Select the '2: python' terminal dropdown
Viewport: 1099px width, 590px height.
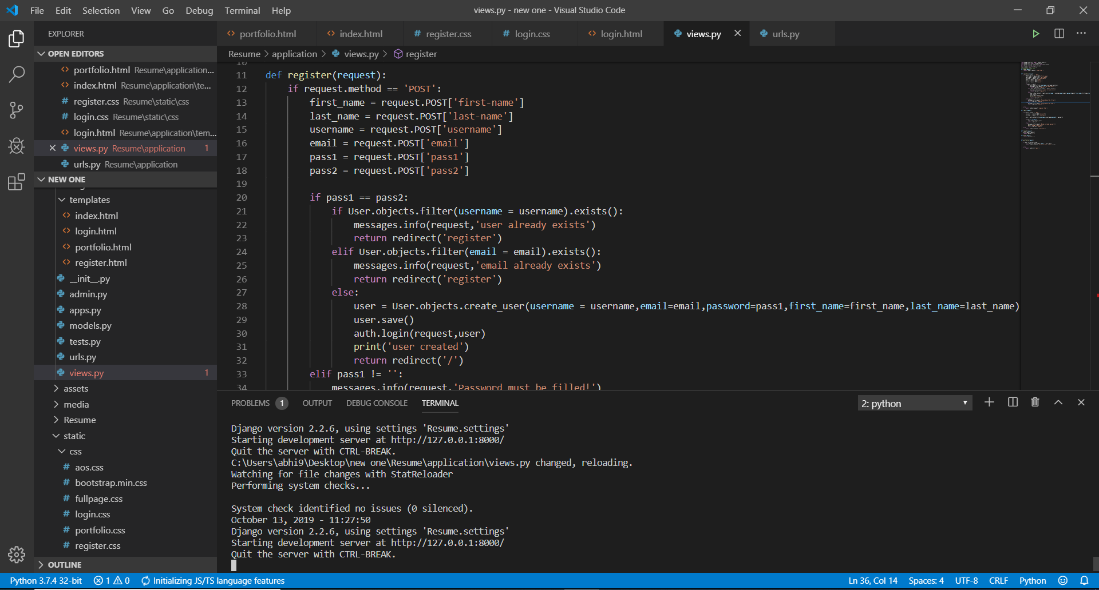[x=914, y=403]
